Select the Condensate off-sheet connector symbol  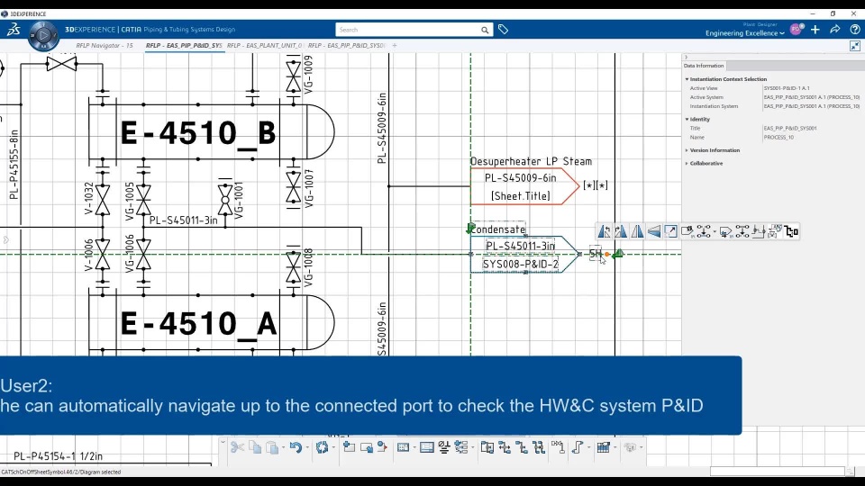click(x=524, y=255)
